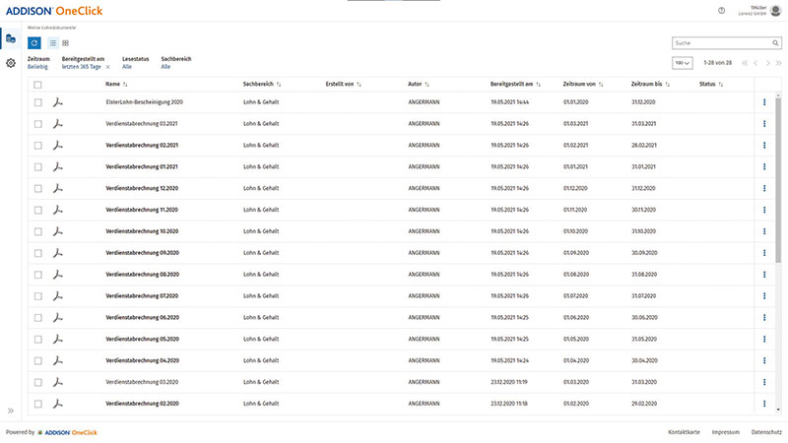Screen dimensions: 788x443
Task: Open the settings gear in sidebar
Action: (x=11, y=63)
